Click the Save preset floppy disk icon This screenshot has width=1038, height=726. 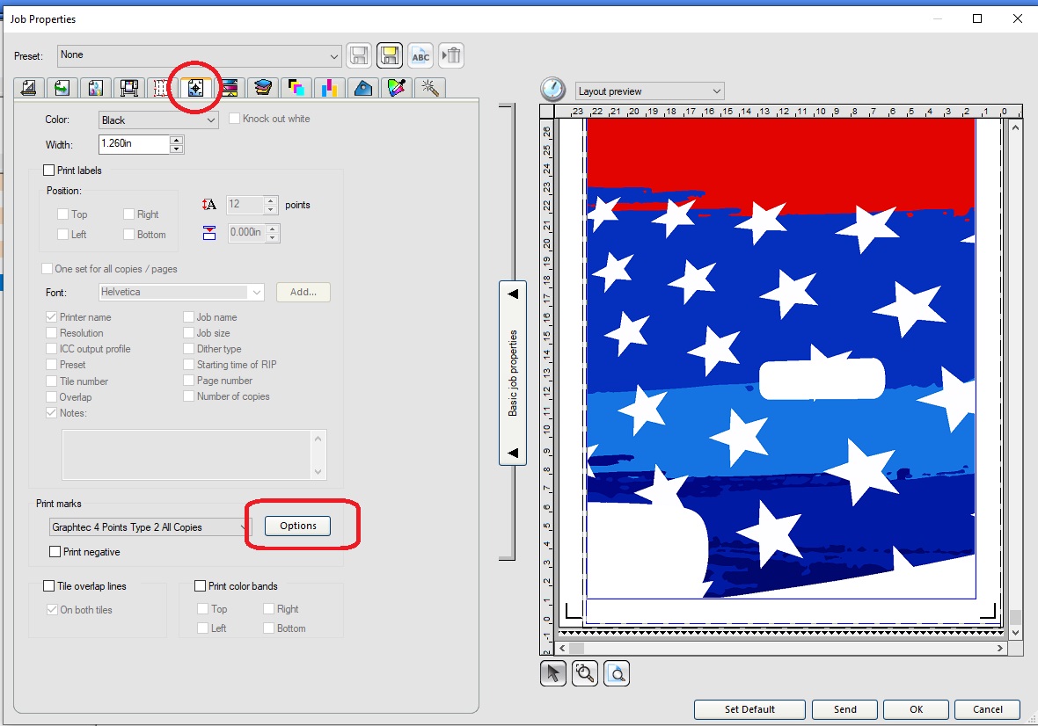tap(359, 55)
